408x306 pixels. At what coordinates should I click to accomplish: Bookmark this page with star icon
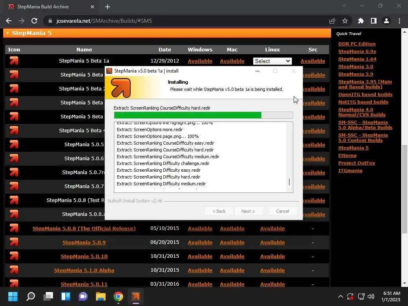(345, 21)
